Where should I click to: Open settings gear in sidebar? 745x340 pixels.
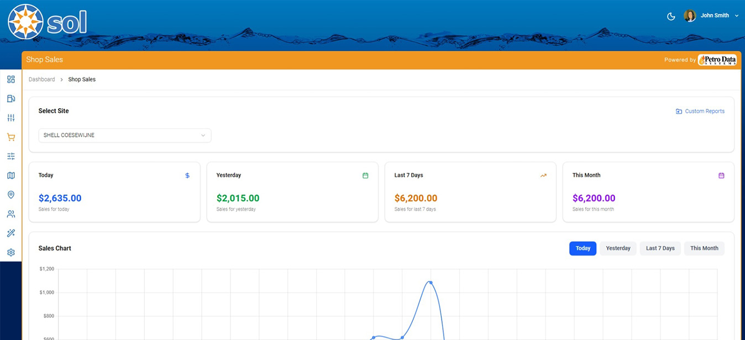11,252
